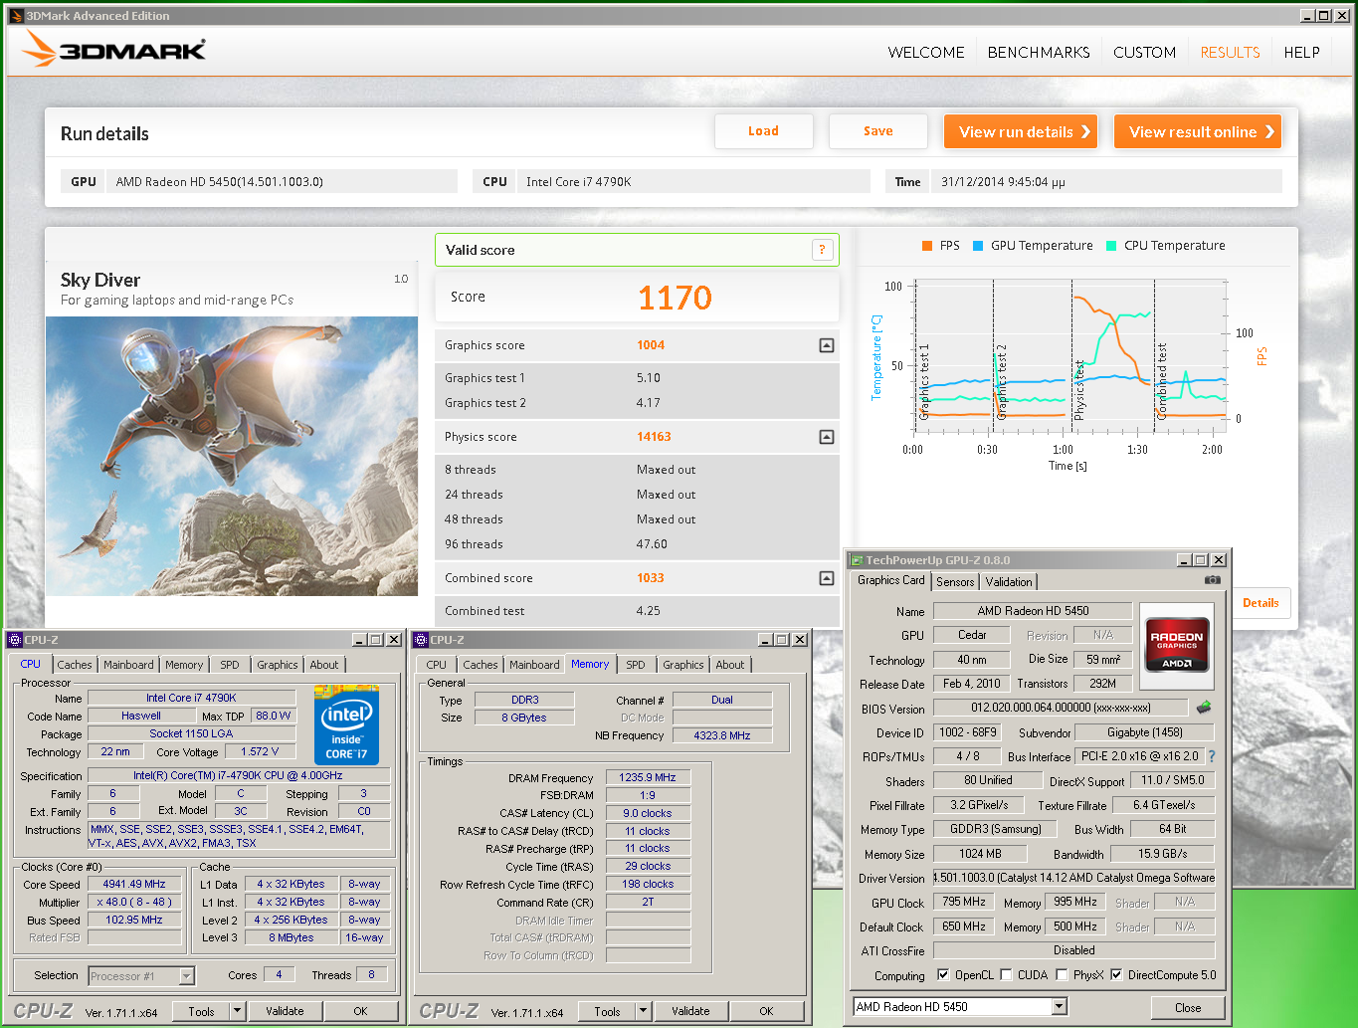Open Tools dropdown arrow in CPU-Z Memory window
The image size is (1358, 1028).
click(x=643, y=1011)
